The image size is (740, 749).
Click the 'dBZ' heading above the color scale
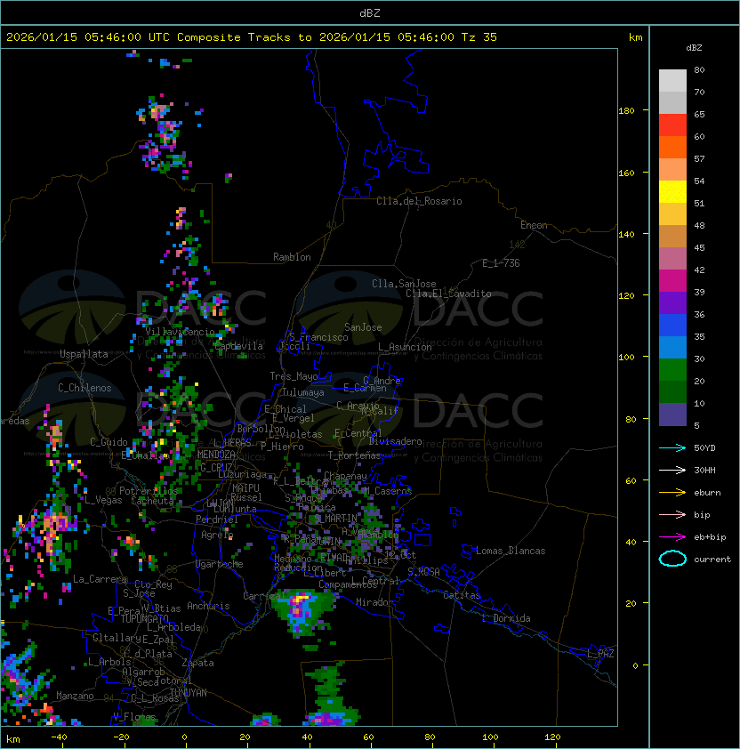694,48
